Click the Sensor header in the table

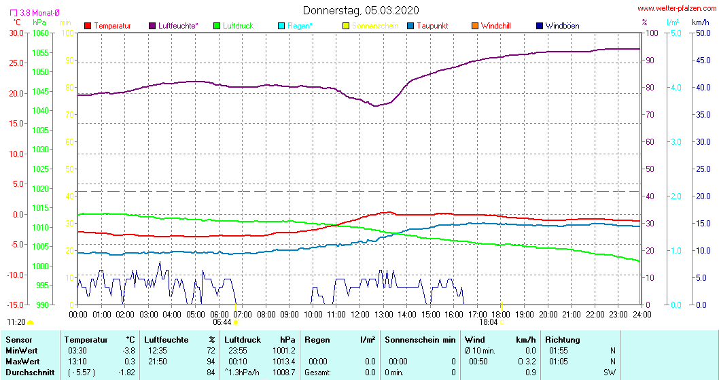tap(19, 340)
